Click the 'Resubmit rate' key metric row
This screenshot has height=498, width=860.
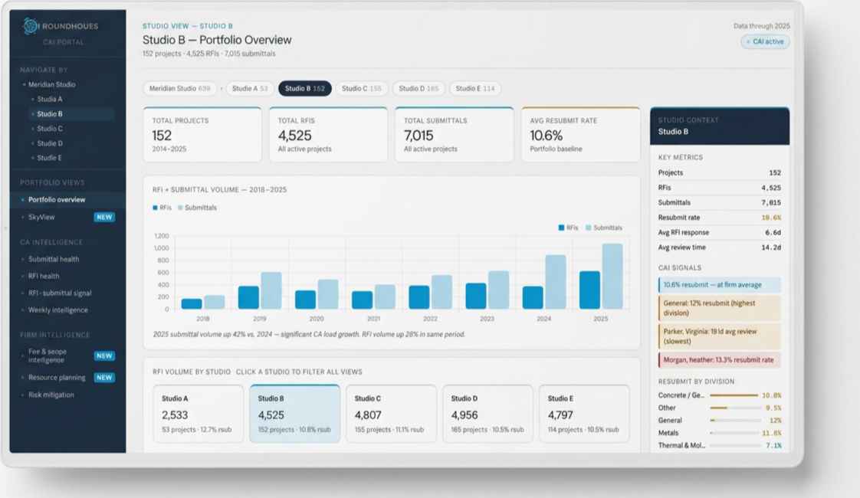point(720,218)
